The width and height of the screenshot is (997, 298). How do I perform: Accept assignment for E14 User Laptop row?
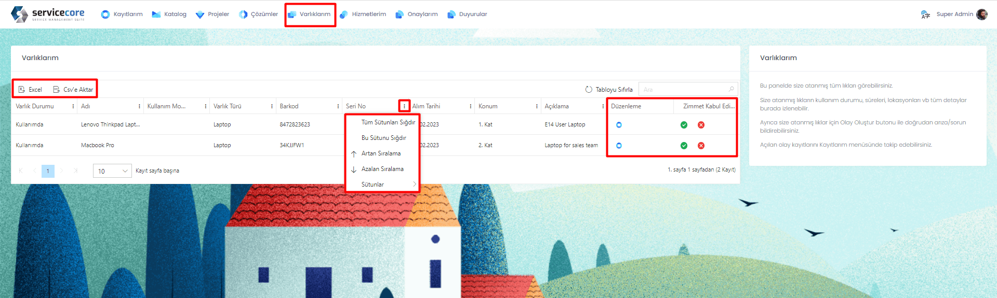684,125
